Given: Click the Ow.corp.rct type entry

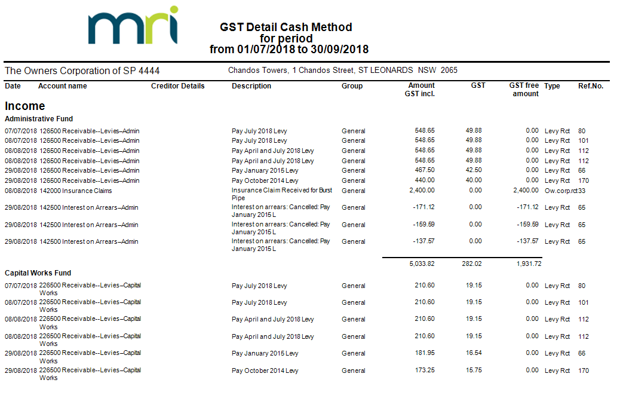Looking at the screenshot, I should tap(561, 191).
